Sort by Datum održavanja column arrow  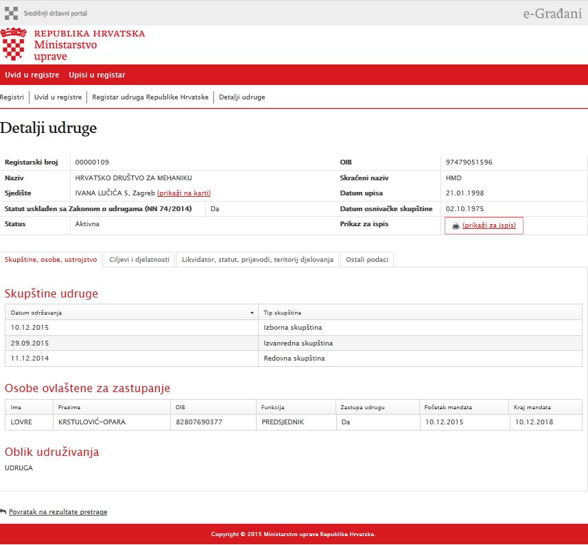click(252, 313)
